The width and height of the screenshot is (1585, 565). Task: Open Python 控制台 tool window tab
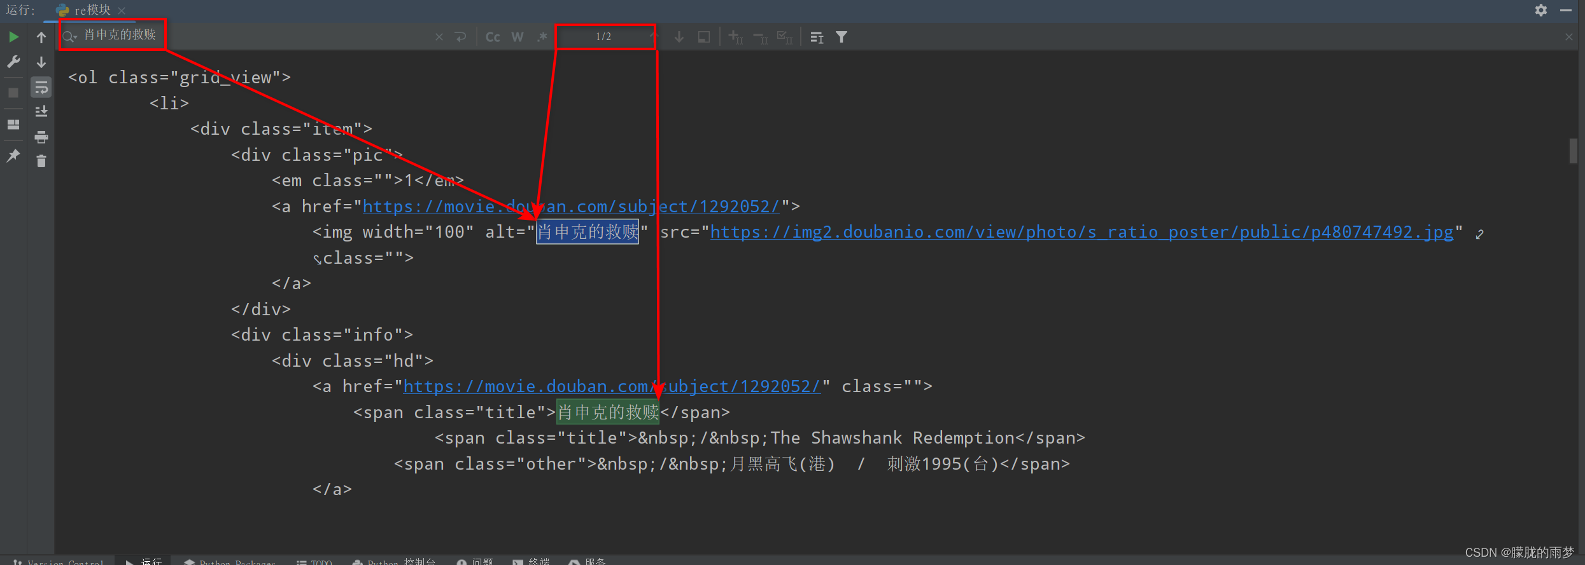(395, 561)
